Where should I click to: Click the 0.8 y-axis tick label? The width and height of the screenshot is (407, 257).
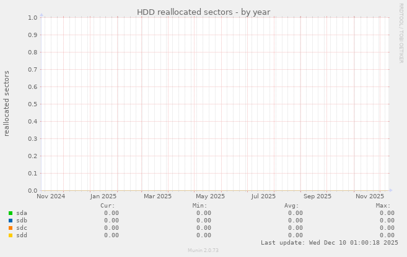[x=33, y=53]
